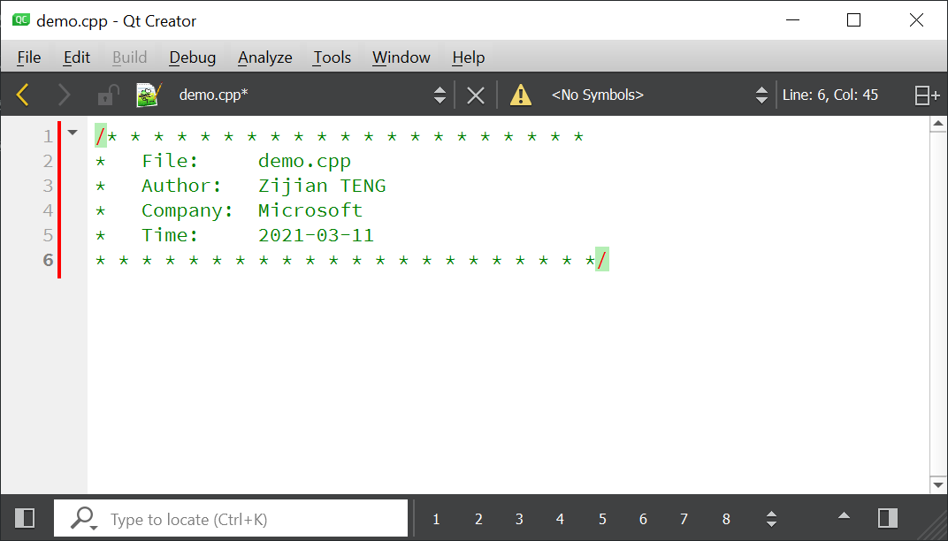Toggle the right sidebar visibility

888,518
